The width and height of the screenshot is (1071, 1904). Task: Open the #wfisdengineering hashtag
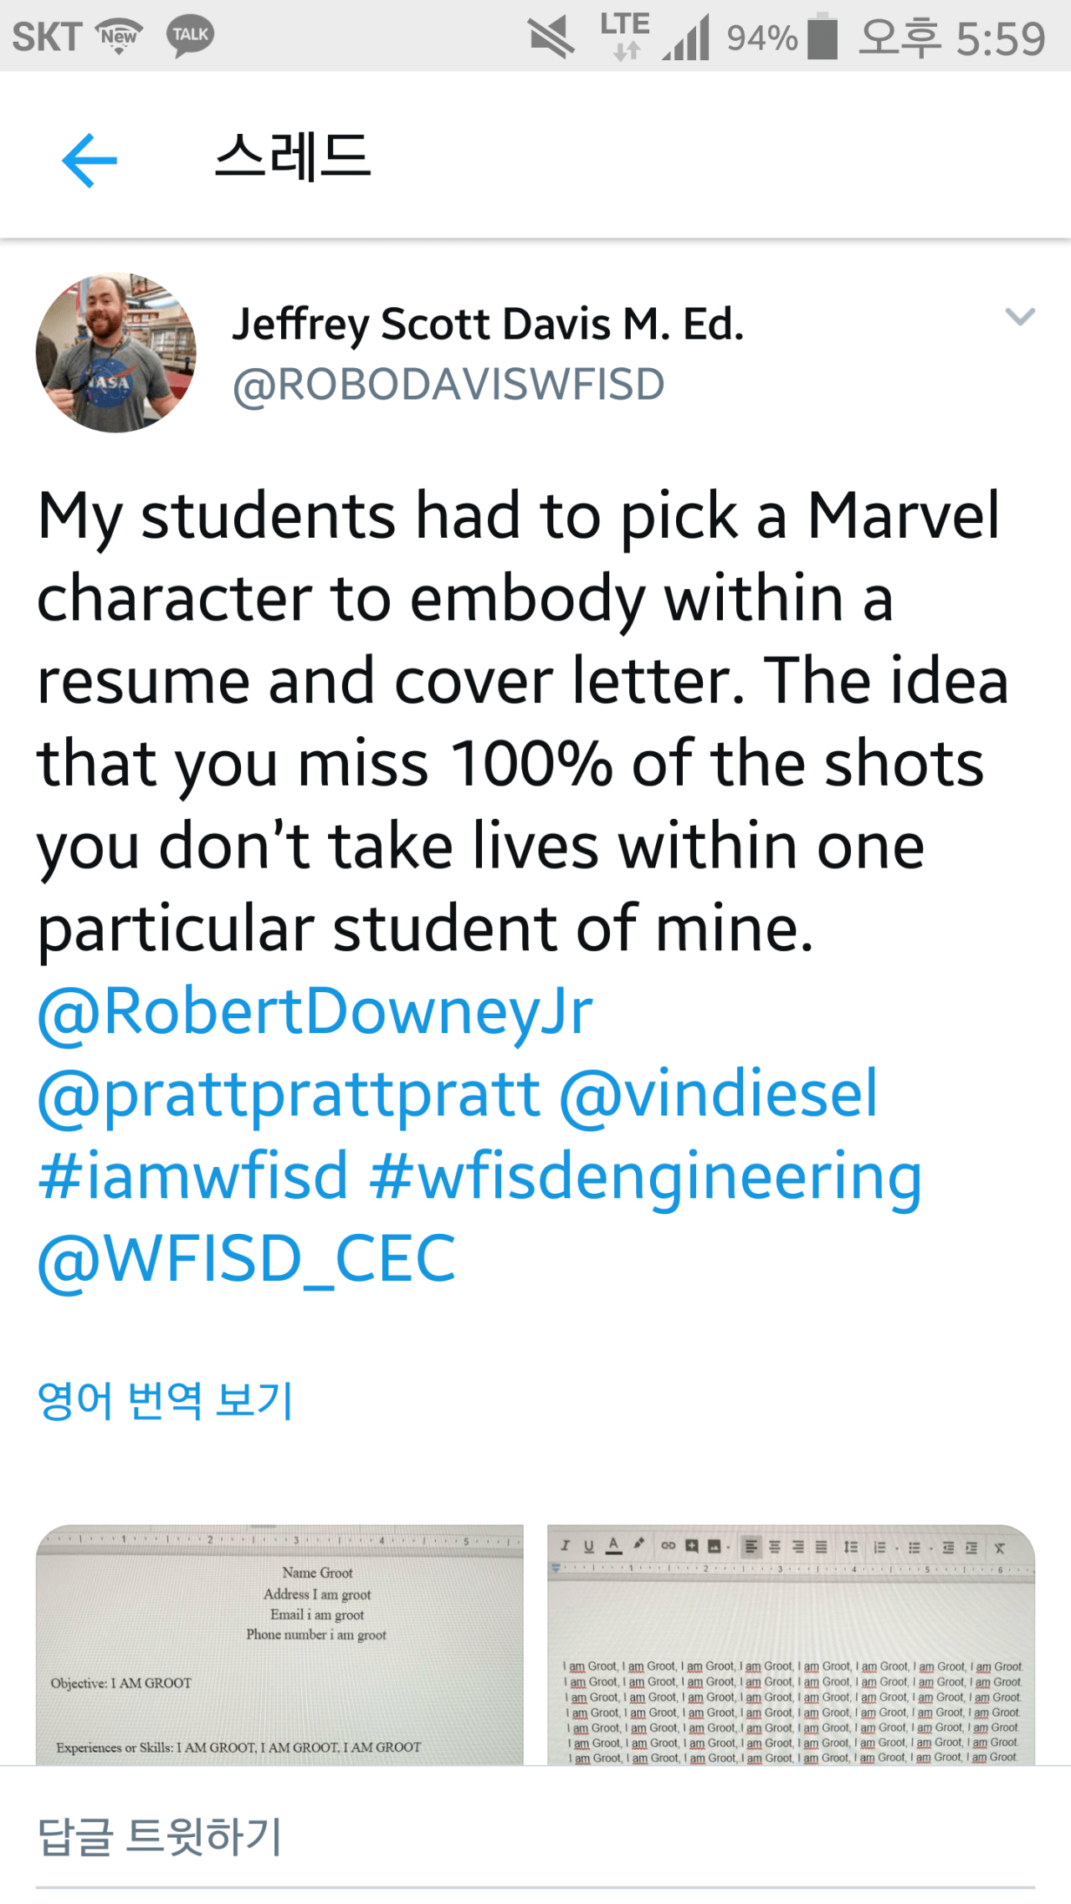pos(645,1175)
